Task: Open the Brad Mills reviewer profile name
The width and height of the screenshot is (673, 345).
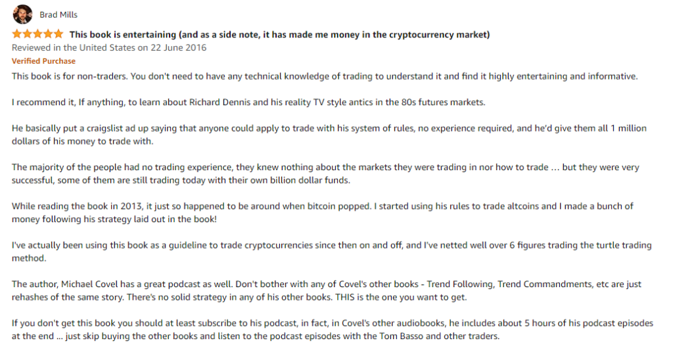Action: [58, 14]
